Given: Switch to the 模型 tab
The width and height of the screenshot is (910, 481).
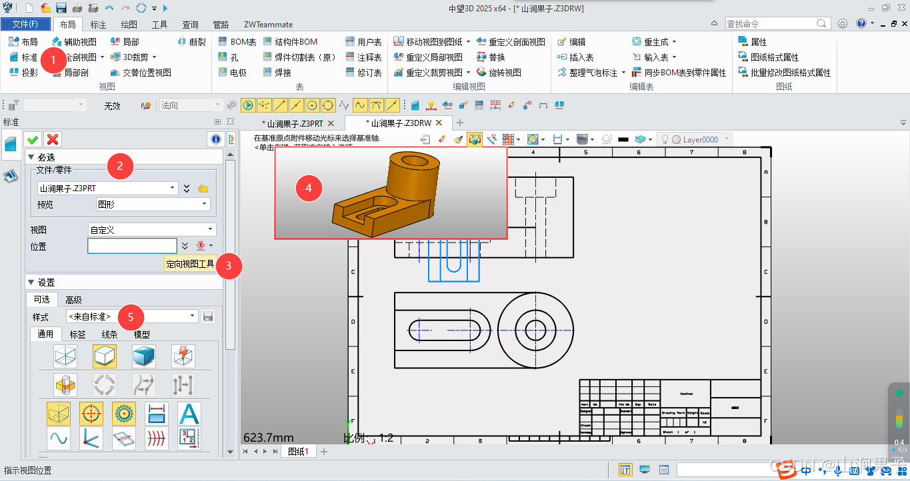Looking at the screenshot, I should tap(141, 334).
